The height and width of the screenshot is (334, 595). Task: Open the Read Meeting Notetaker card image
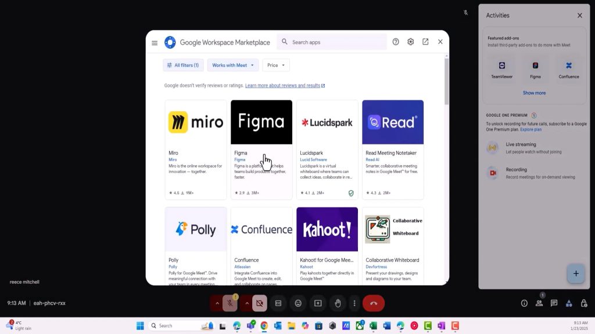[393, 122]
